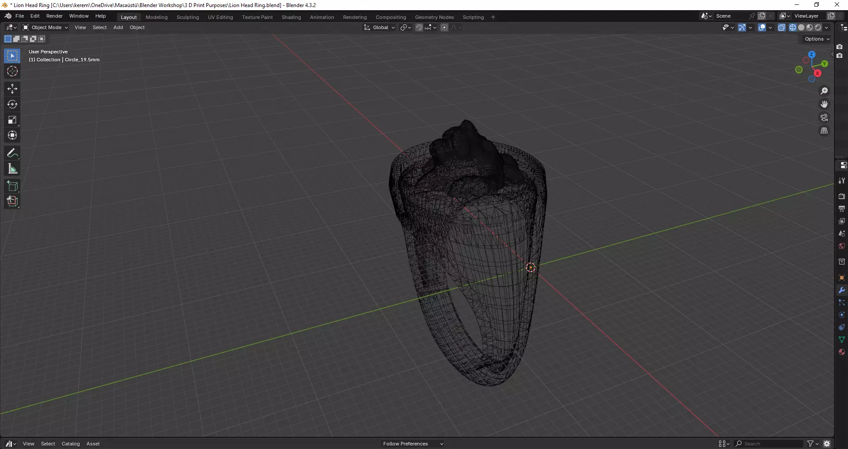Image resolution: width=848 pixels, height=449 pixels.
Task: Open the Scene properties tab
Action: 842,233
